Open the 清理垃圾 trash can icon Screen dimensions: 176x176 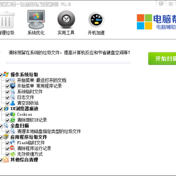point(7,20)
